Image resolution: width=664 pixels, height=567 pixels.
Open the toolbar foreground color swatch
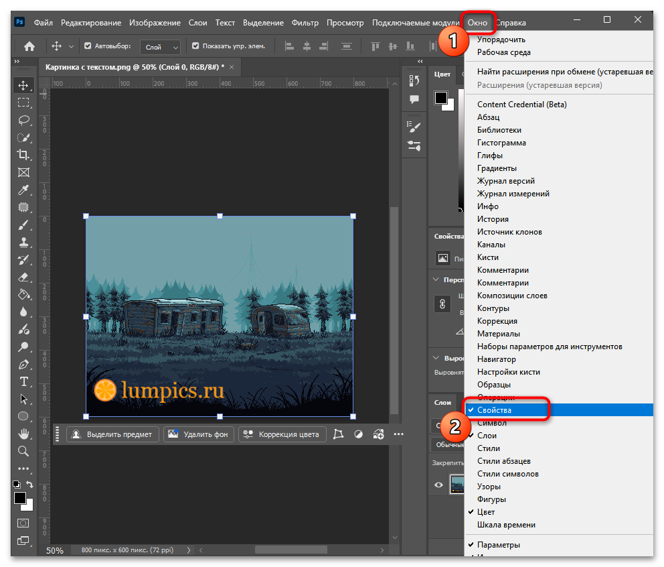(x=20, y=498)
